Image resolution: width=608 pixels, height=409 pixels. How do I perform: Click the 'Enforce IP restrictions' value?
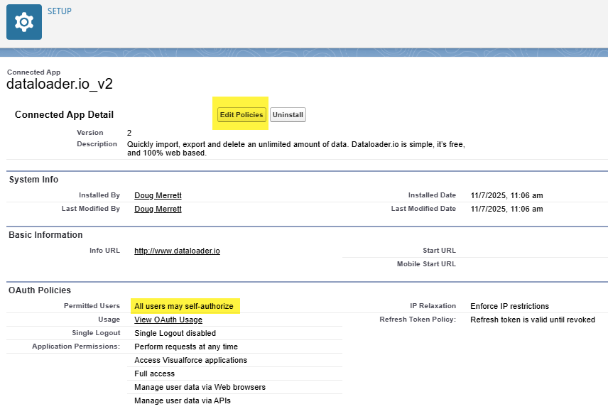[509, 306]
